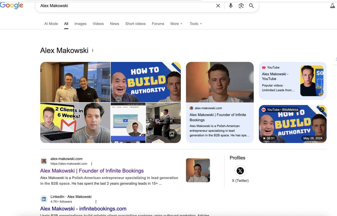
Task: Click 'Popular videos' text in YouTube card
Action: [x=272, y=85]
